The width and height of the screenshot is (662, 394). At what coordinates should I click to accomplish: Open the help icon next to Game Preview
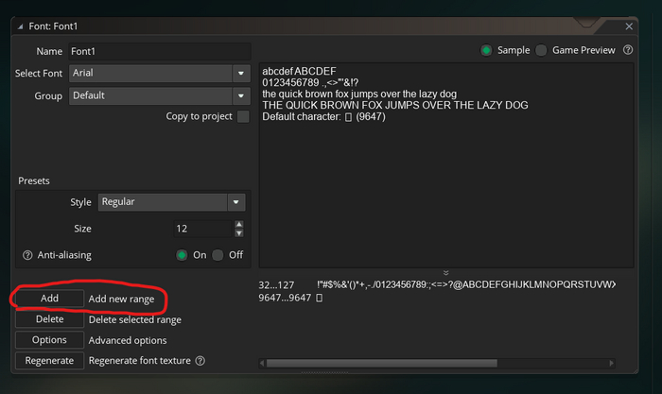(x=628, y=50)
